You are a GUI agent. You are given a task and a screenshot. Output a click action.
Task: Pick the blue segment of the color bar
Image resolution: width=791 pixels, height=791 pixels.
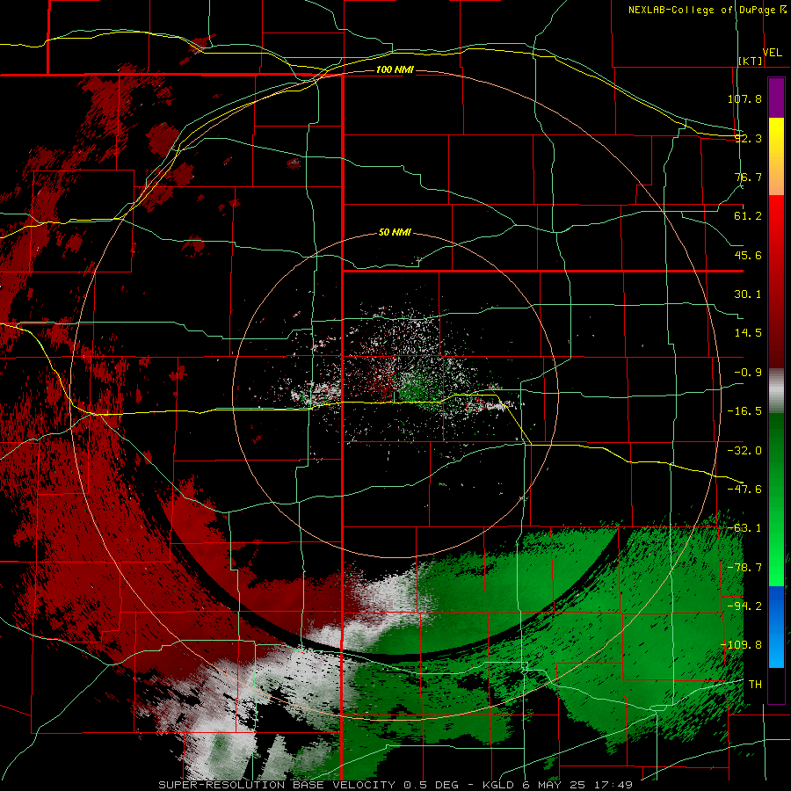click(x=776, y=627)
